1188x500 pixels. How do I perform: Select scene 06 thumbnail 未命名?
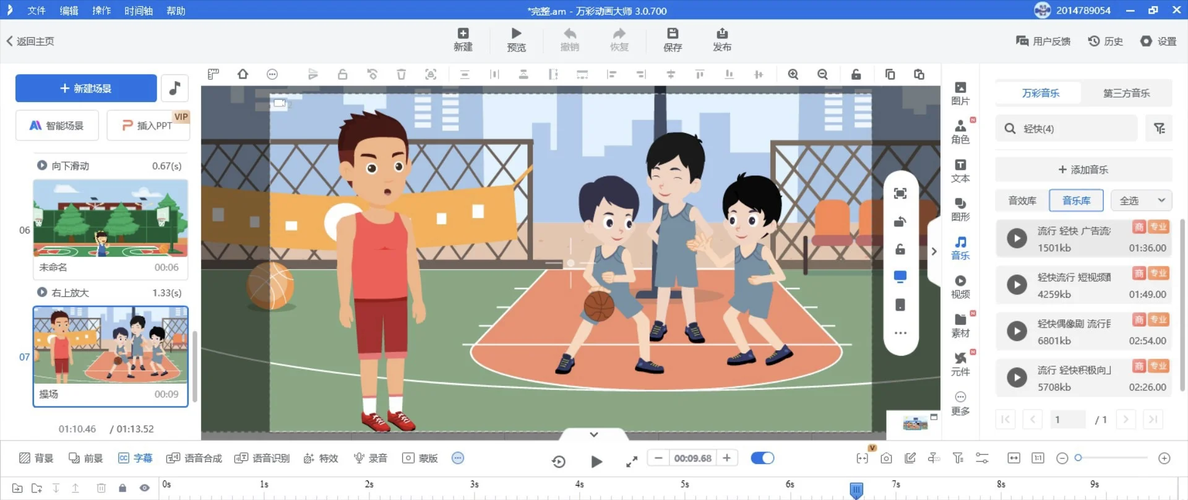[110, 230]
